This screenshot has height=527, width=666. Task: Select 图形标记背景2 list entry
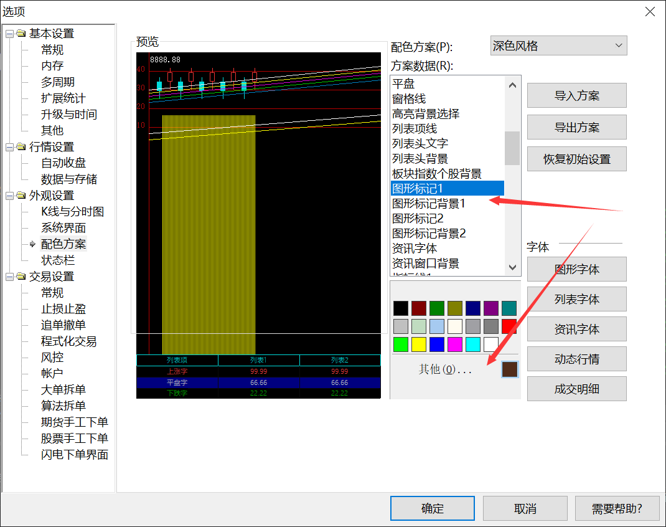pos(448,234)
